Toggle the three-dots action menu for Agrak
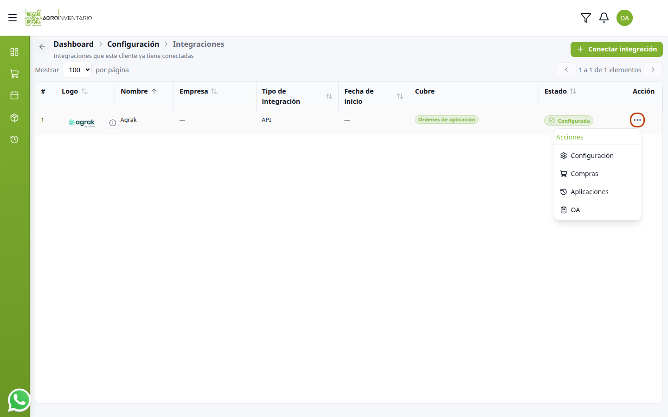Screen dimensions: 668x417 [637, 120]
